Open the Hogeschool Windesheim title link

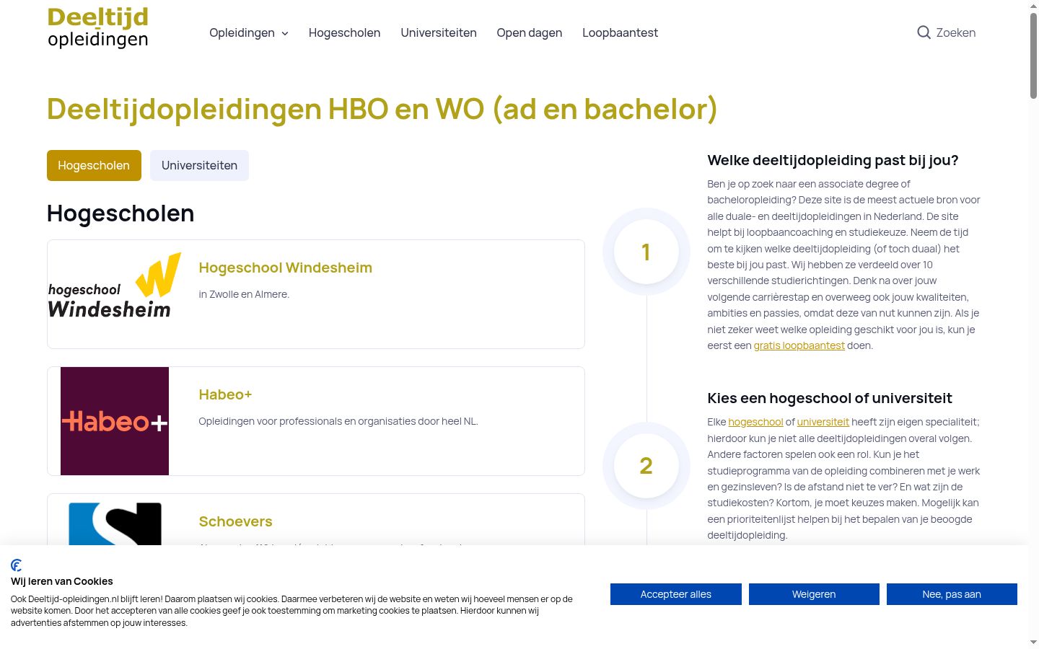coord(286,268)
